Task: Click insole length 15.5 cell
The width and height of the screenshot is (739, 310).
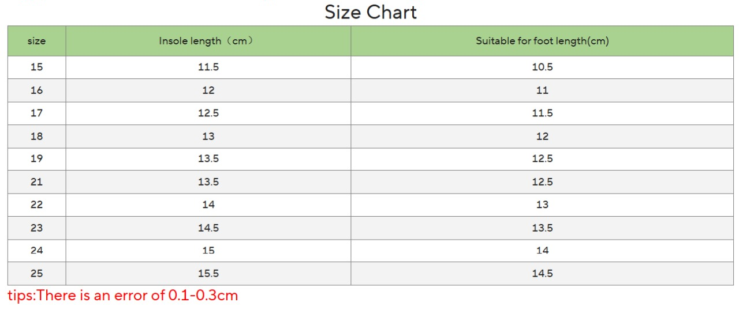Action: (x=208, y=273)
